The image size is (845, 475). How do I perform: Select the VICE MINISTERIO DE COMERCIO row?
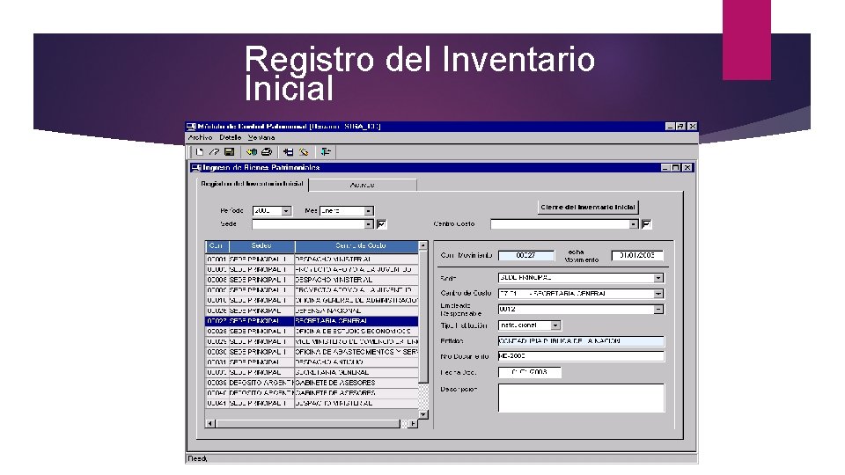pos(312,341)
